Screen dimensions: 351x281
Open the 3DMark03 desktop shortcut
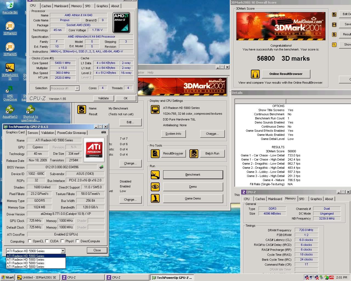(10, 28)
